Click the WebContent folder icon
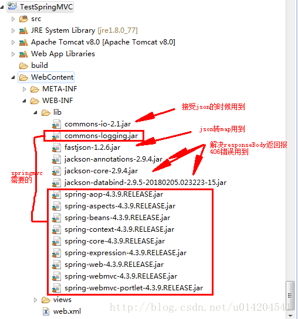The image size is (298, 319). click(x=23, y=77)
